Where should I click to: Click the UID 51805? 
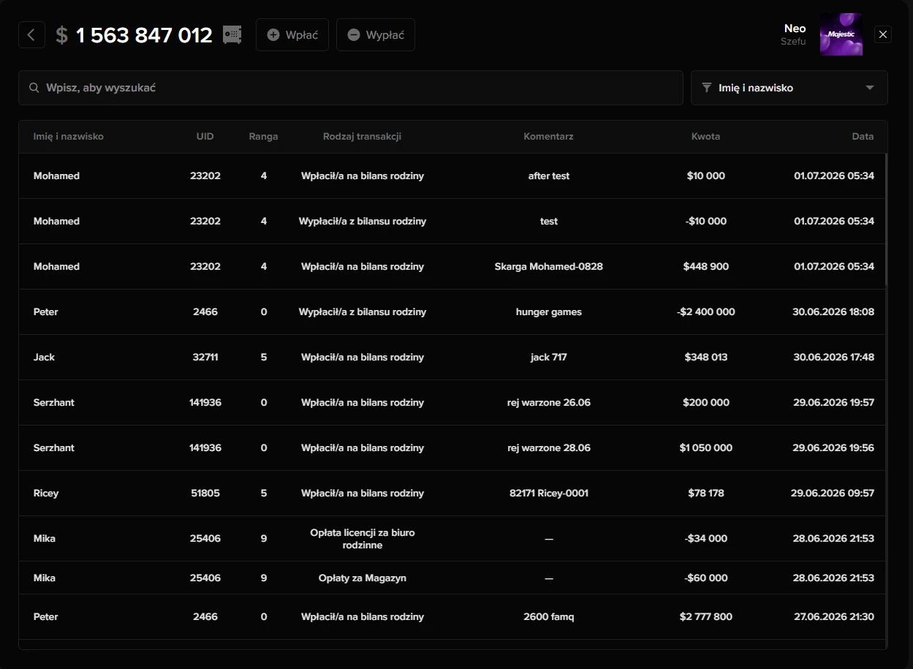tap(205, 494)
